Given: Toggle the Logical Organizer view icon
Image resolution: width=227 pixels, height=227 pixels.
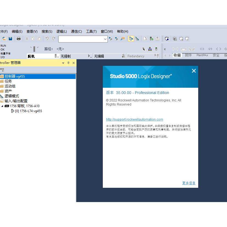Looking at the screenshot, I should pyautogui.click(x=137, y=39).
